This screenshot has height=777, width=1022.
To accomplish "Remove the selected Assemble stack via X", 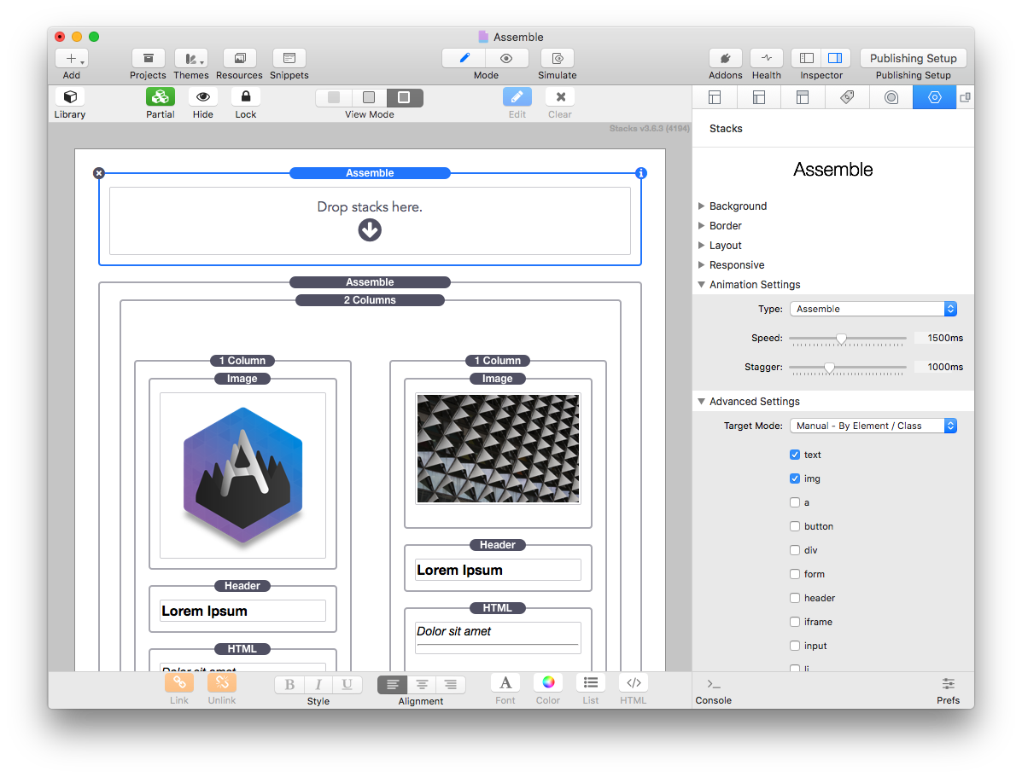I will pos(98,173).
